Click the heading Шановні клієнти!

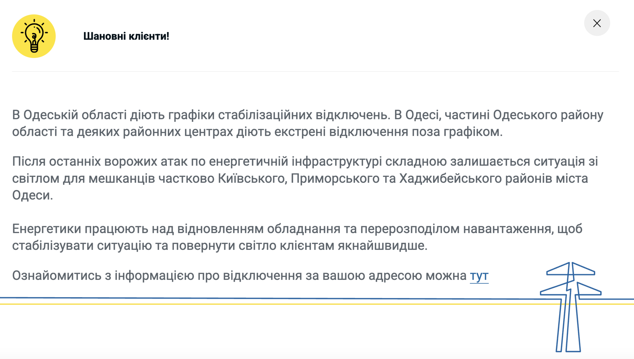[126, 36]
